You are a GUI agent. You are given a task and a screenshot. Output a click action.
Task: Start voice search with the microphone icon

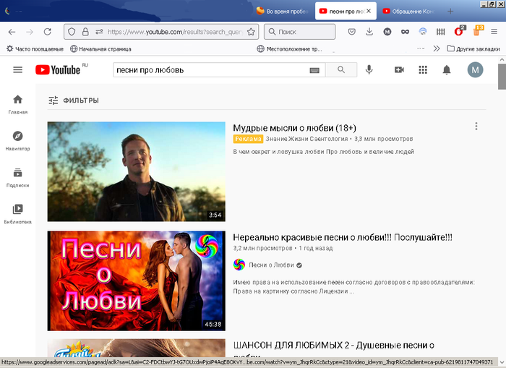(369, 69)
